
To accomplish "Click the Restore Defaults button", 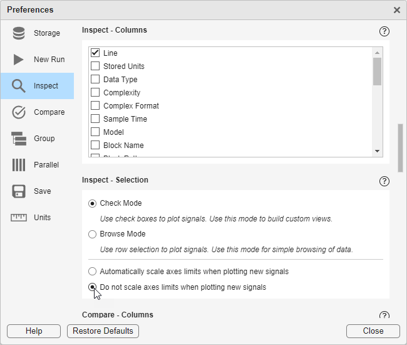I will pos(103,331).
